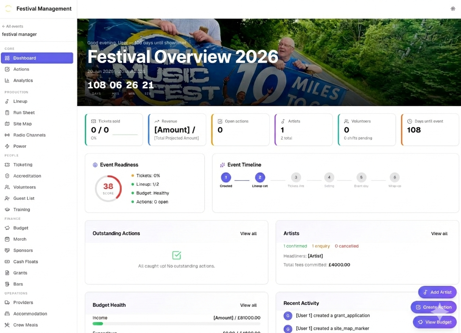Screen dimensions: 461x333
Task: Open View all on the Artists card
Action: click(439, 233)
